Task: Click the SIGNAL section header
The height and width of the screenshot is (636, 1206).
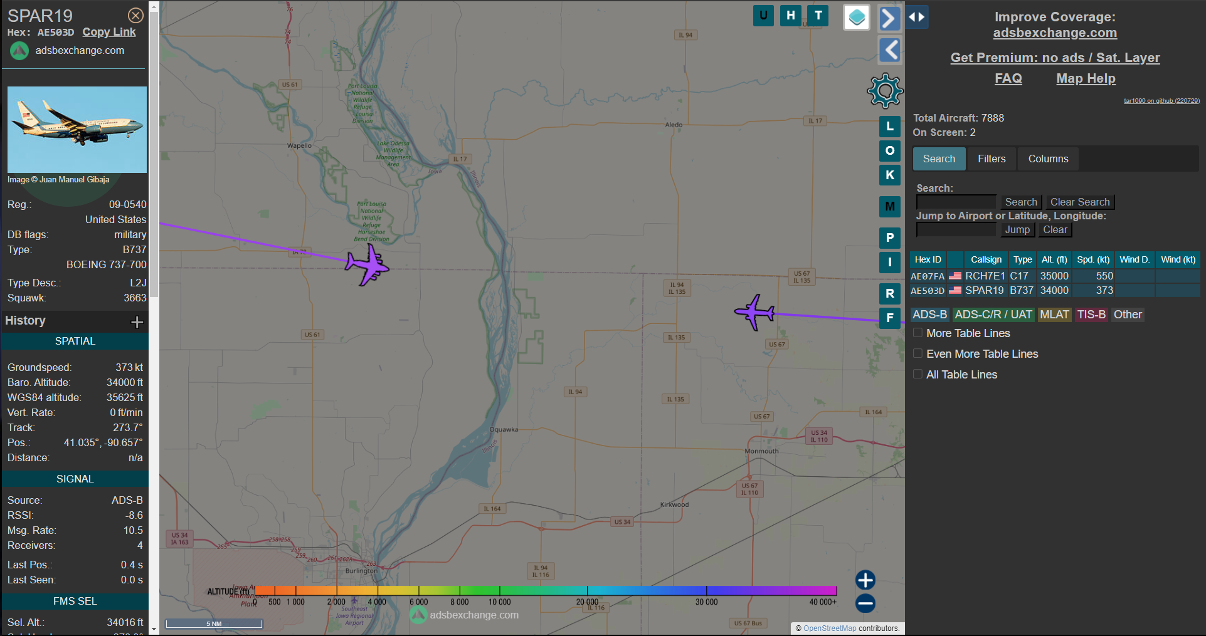Action: (x=75, y=479)
